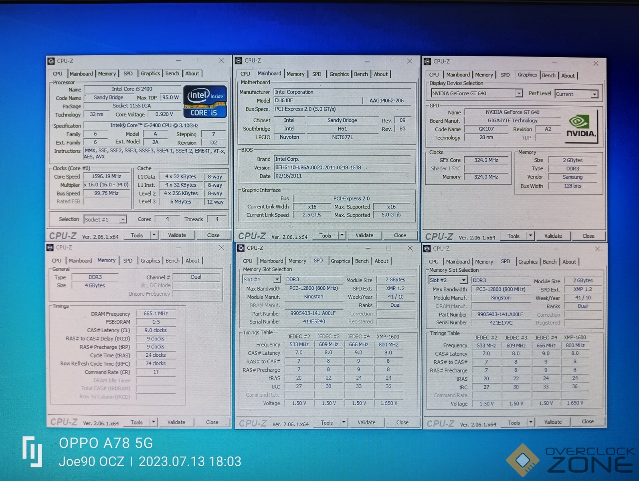Switch to the Memory tab in the Slot #1 window
The width and height of the screenshot is (639, 481).
297,261
